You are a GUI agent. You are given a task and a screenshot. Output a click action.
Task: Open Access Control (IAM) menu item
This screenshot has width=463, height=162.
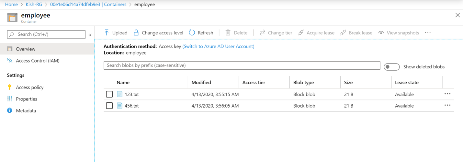[x=38, y=61]
